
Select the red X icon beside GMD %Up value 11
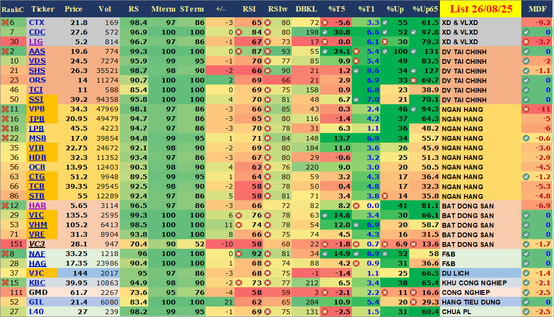click(x=385, y=293)
